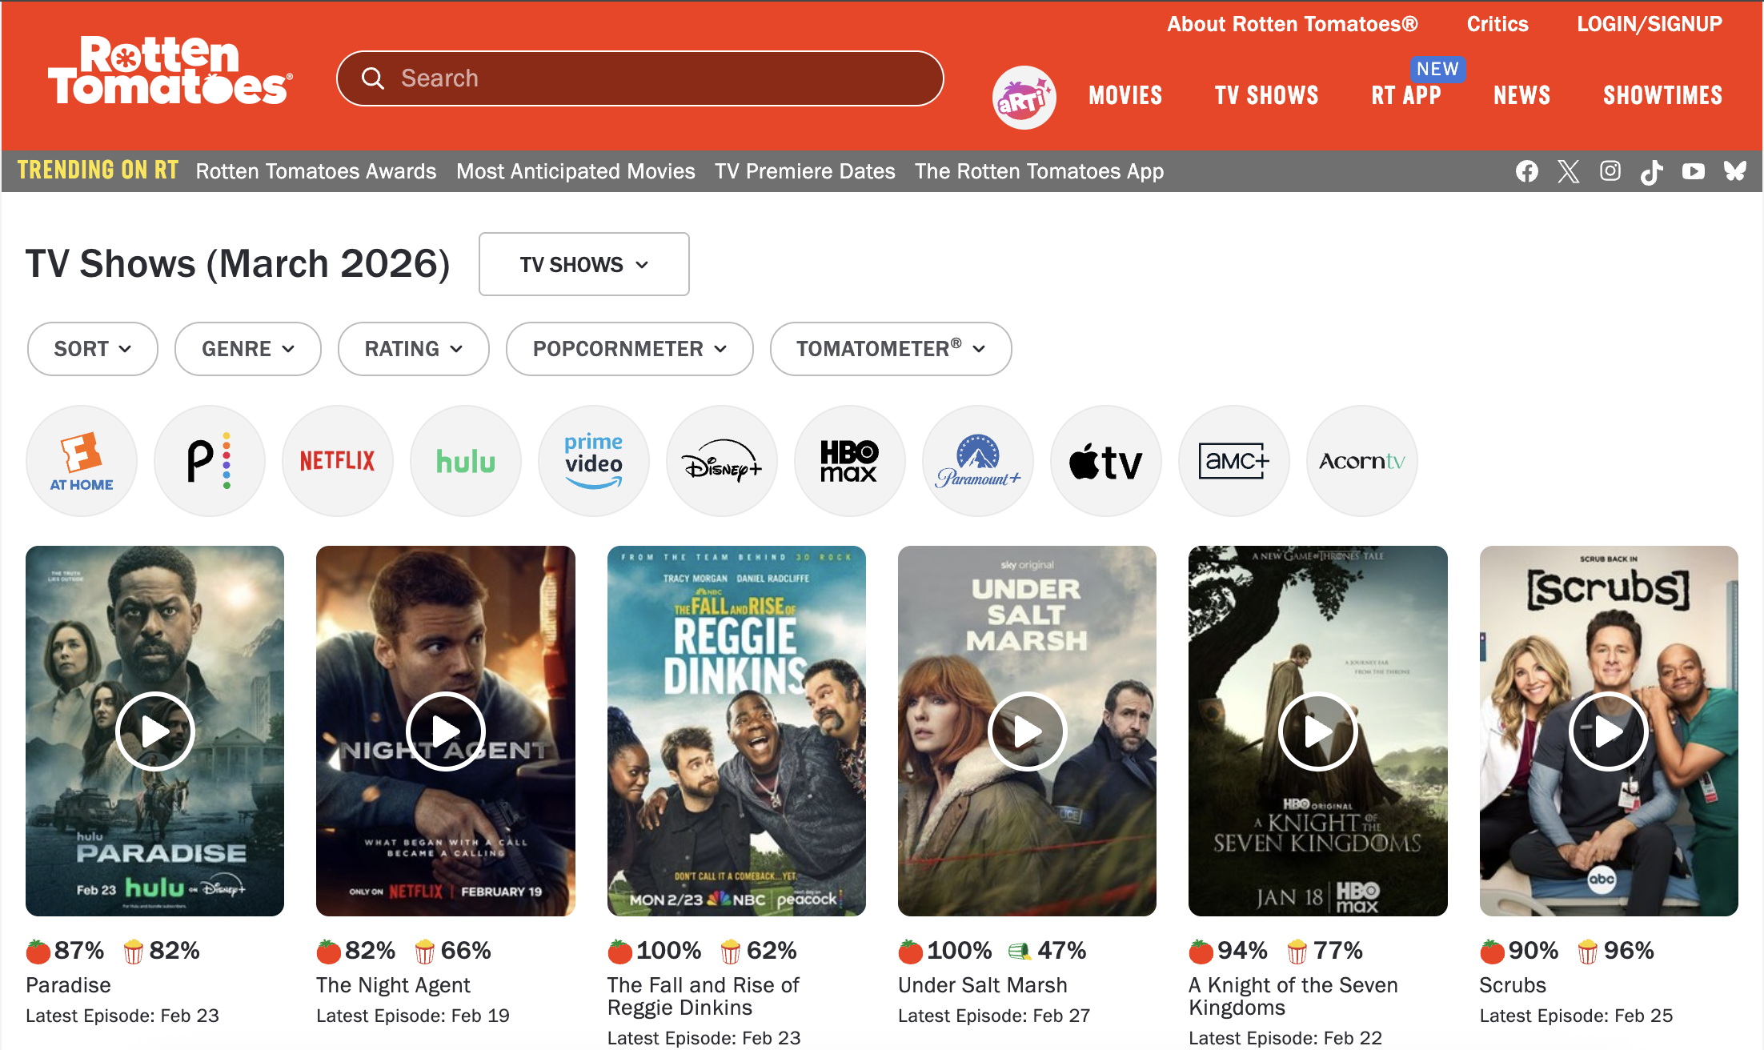The height and width of the screenshot is (1050, 1764).
Task: Open the Instagram social icon
Action: coord(1610,171)
